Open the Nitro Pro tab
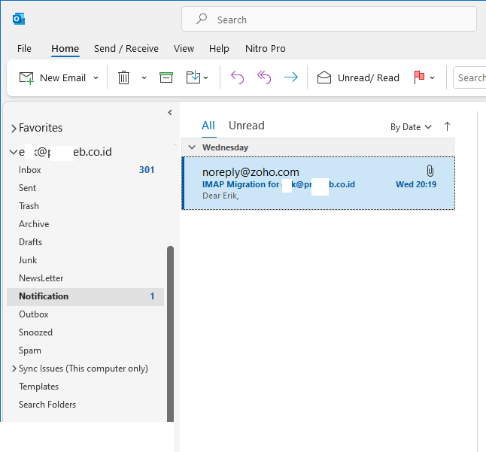The image size is (486, 452). [266, 49]
